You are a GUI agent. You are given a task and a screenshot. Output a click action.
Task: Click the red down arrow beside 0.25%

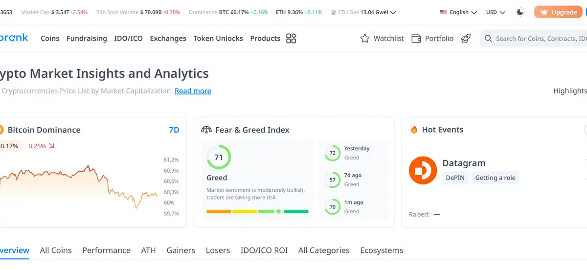pyautogui.click(x=51, y=146)
